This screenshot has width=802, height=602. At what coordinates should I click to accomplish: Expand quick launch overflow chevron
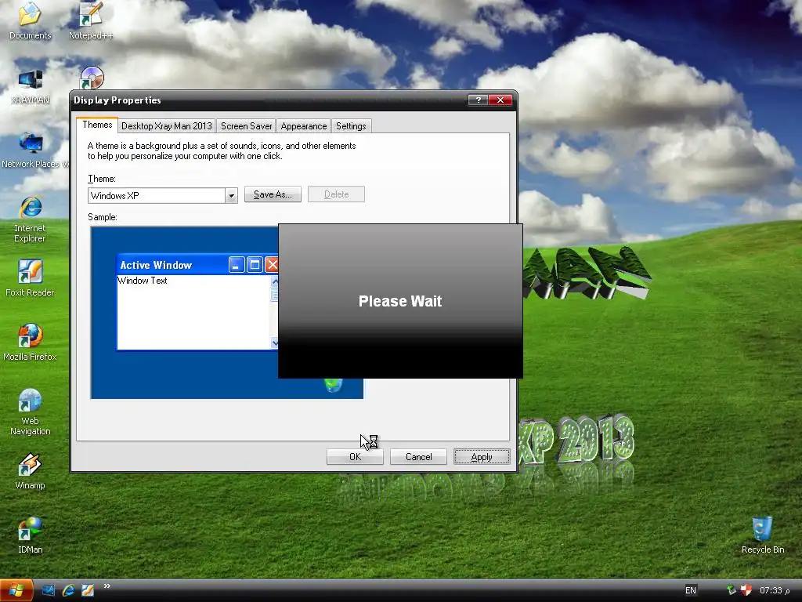(107, 586)
